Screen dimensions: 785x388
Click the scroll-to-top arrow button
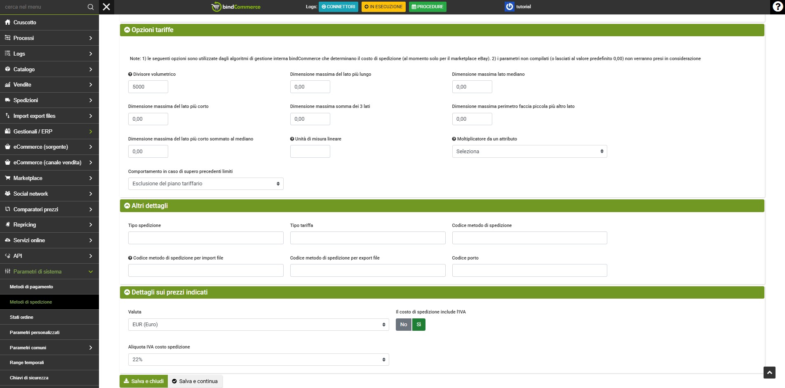(x=769, y=372)
